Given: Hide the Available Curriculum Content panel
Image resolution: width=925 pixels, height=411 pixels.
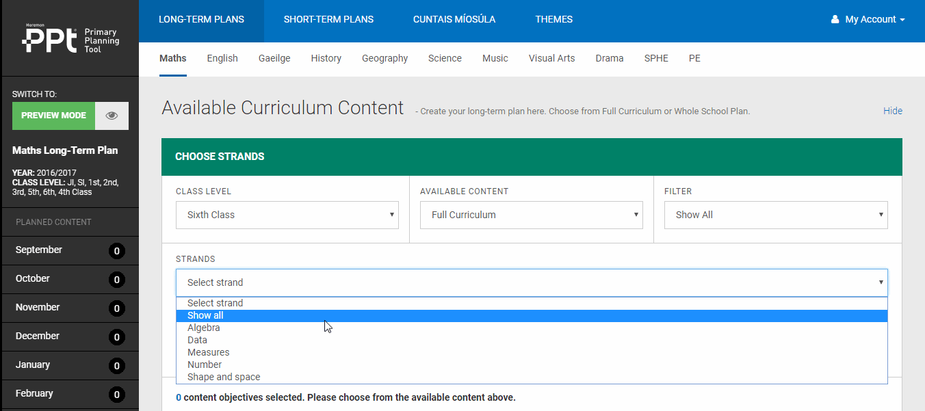Looking at the screenshot, I should 892,111.
